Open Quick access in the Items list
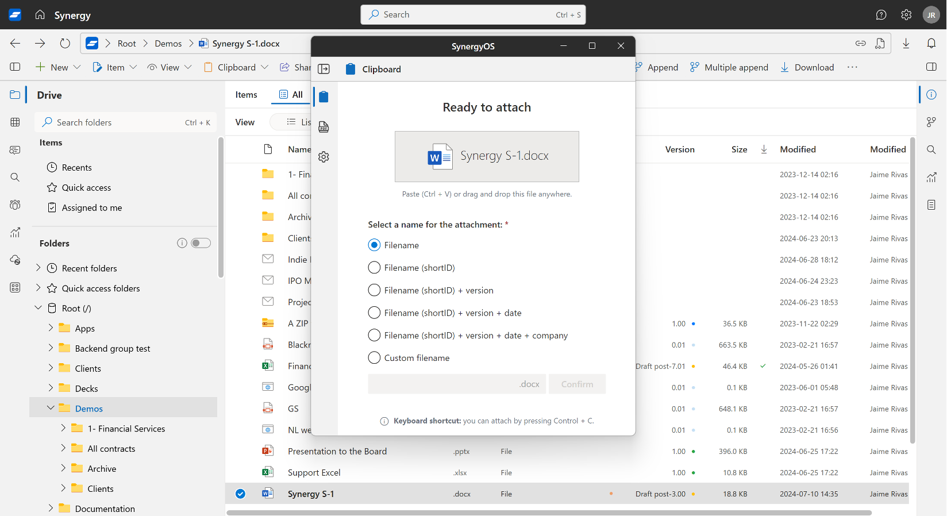Image resolution: width=947 pixels, height=516 pixels. tap(86, 187)
